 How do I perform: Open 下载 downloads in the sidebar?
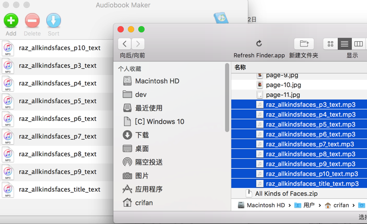136,135
